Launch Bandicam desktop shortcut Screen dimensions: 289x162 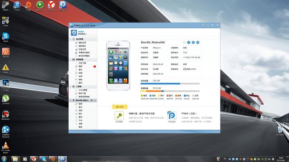pos(5,115)
